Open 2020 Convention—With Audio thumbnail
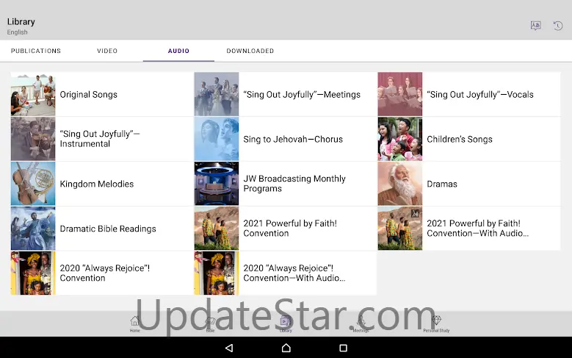The image size is (572, 358). pos(217,273)
